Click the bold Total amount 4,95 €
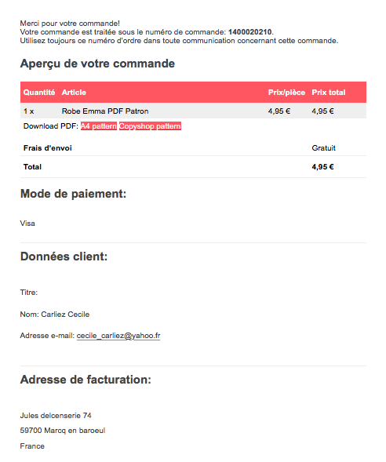Image resolution: width=386 pixels, height=462 pixels. [x=322, y=167]
